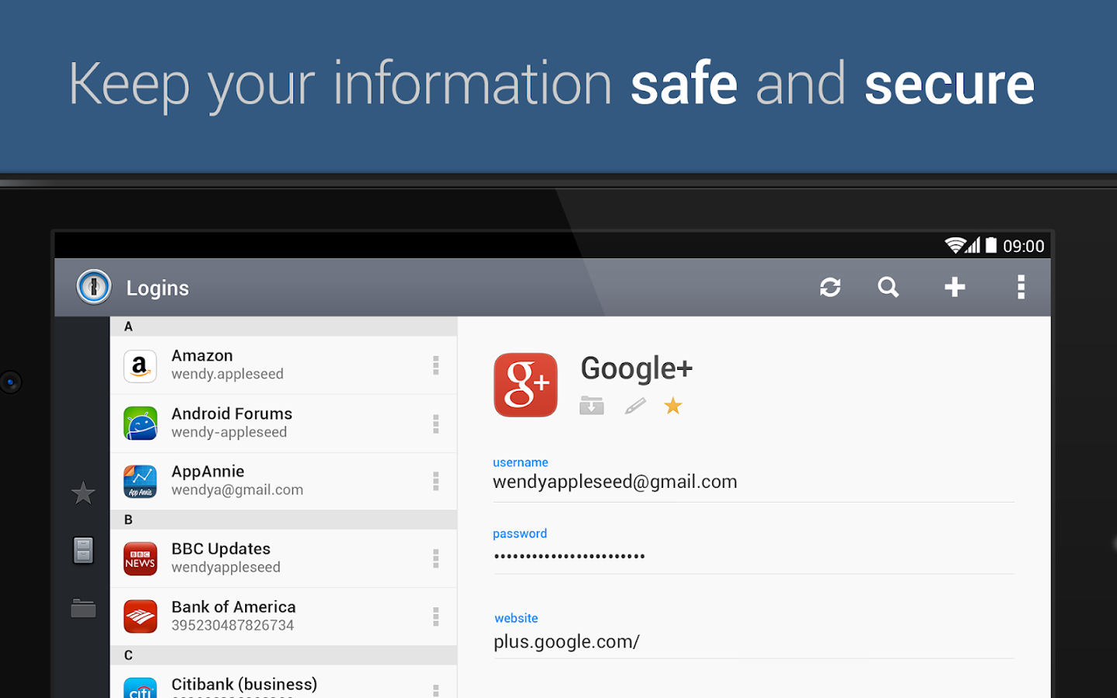Image resolution: width=1117 pixels, height=698 pixels.
Task: Open Folders in the sidebar
Action: pyautogui.click(x=83, y=609)
